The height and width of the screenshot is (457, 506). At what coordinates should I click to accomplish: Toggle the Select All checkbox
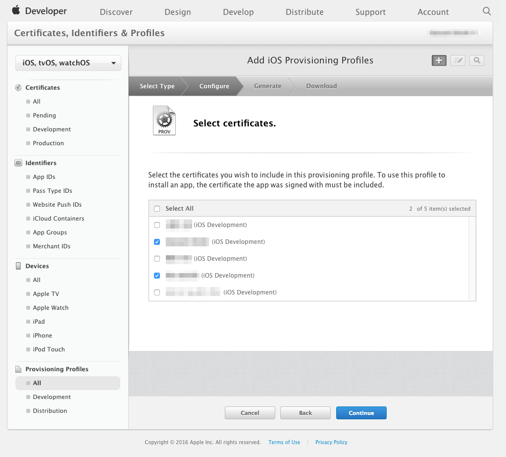pos(157,209)
